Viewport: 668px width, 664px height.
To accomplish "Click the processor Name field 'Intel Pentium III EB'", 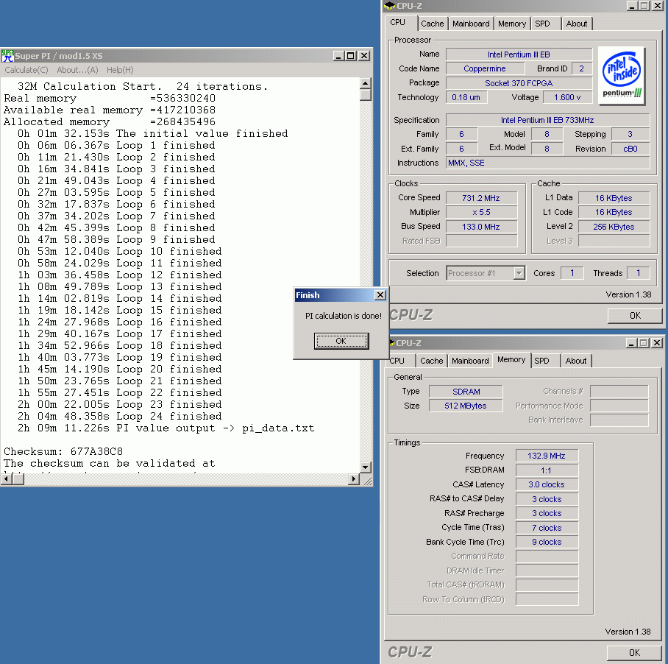I will (x=519, y=54).
